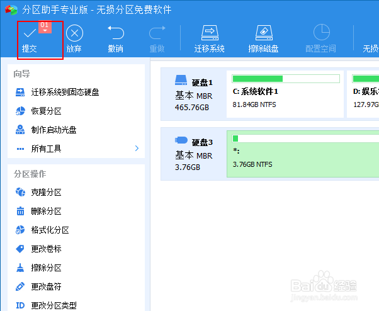Click the 硬盘1 disk name
Screen dimensions: 379x311
click(x=202, y=83)
